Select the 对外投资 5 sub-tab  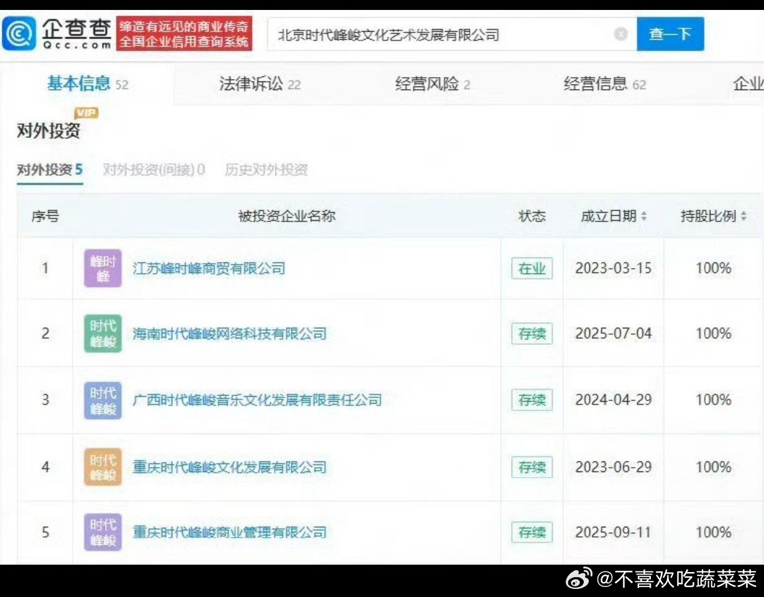[x=50, y=170]
